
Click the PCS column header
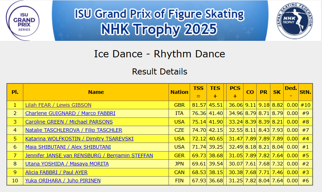pyautogui.click(x=235, y=92)
